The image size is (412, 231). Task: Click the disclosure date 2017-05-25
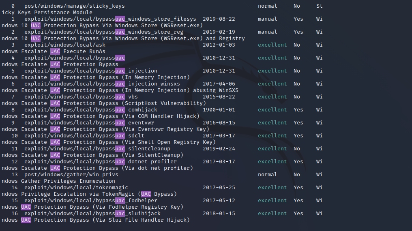click(x=219, y=188)
